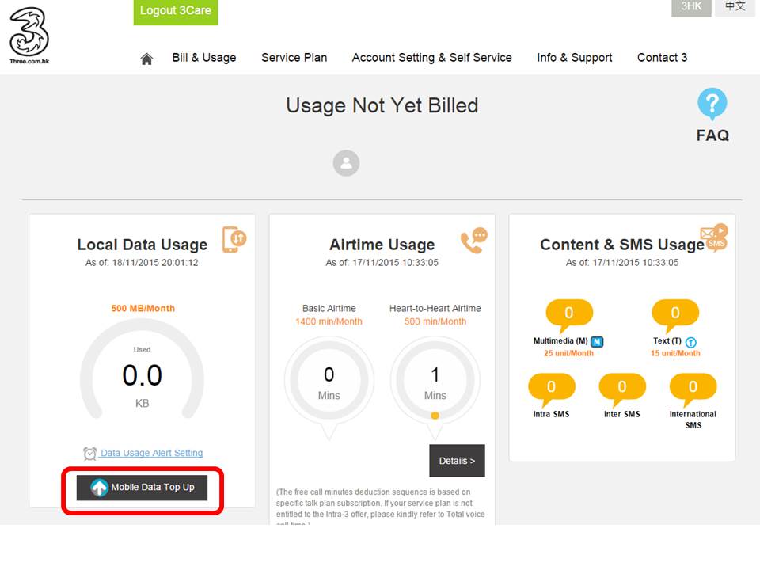Click the FAQ label
The height and width of the screenshot is (570, 760).
pos(712,135)
